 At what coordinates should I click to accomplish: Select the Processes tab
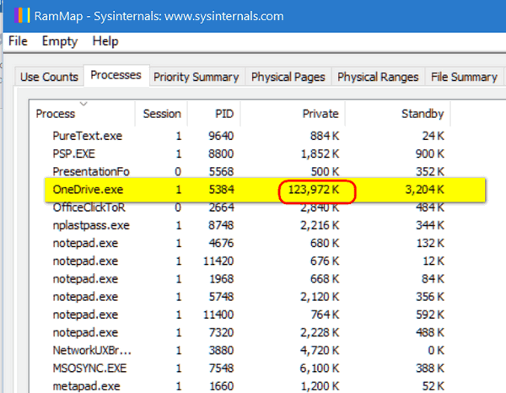pyautogui.click(x=116, y=75)
